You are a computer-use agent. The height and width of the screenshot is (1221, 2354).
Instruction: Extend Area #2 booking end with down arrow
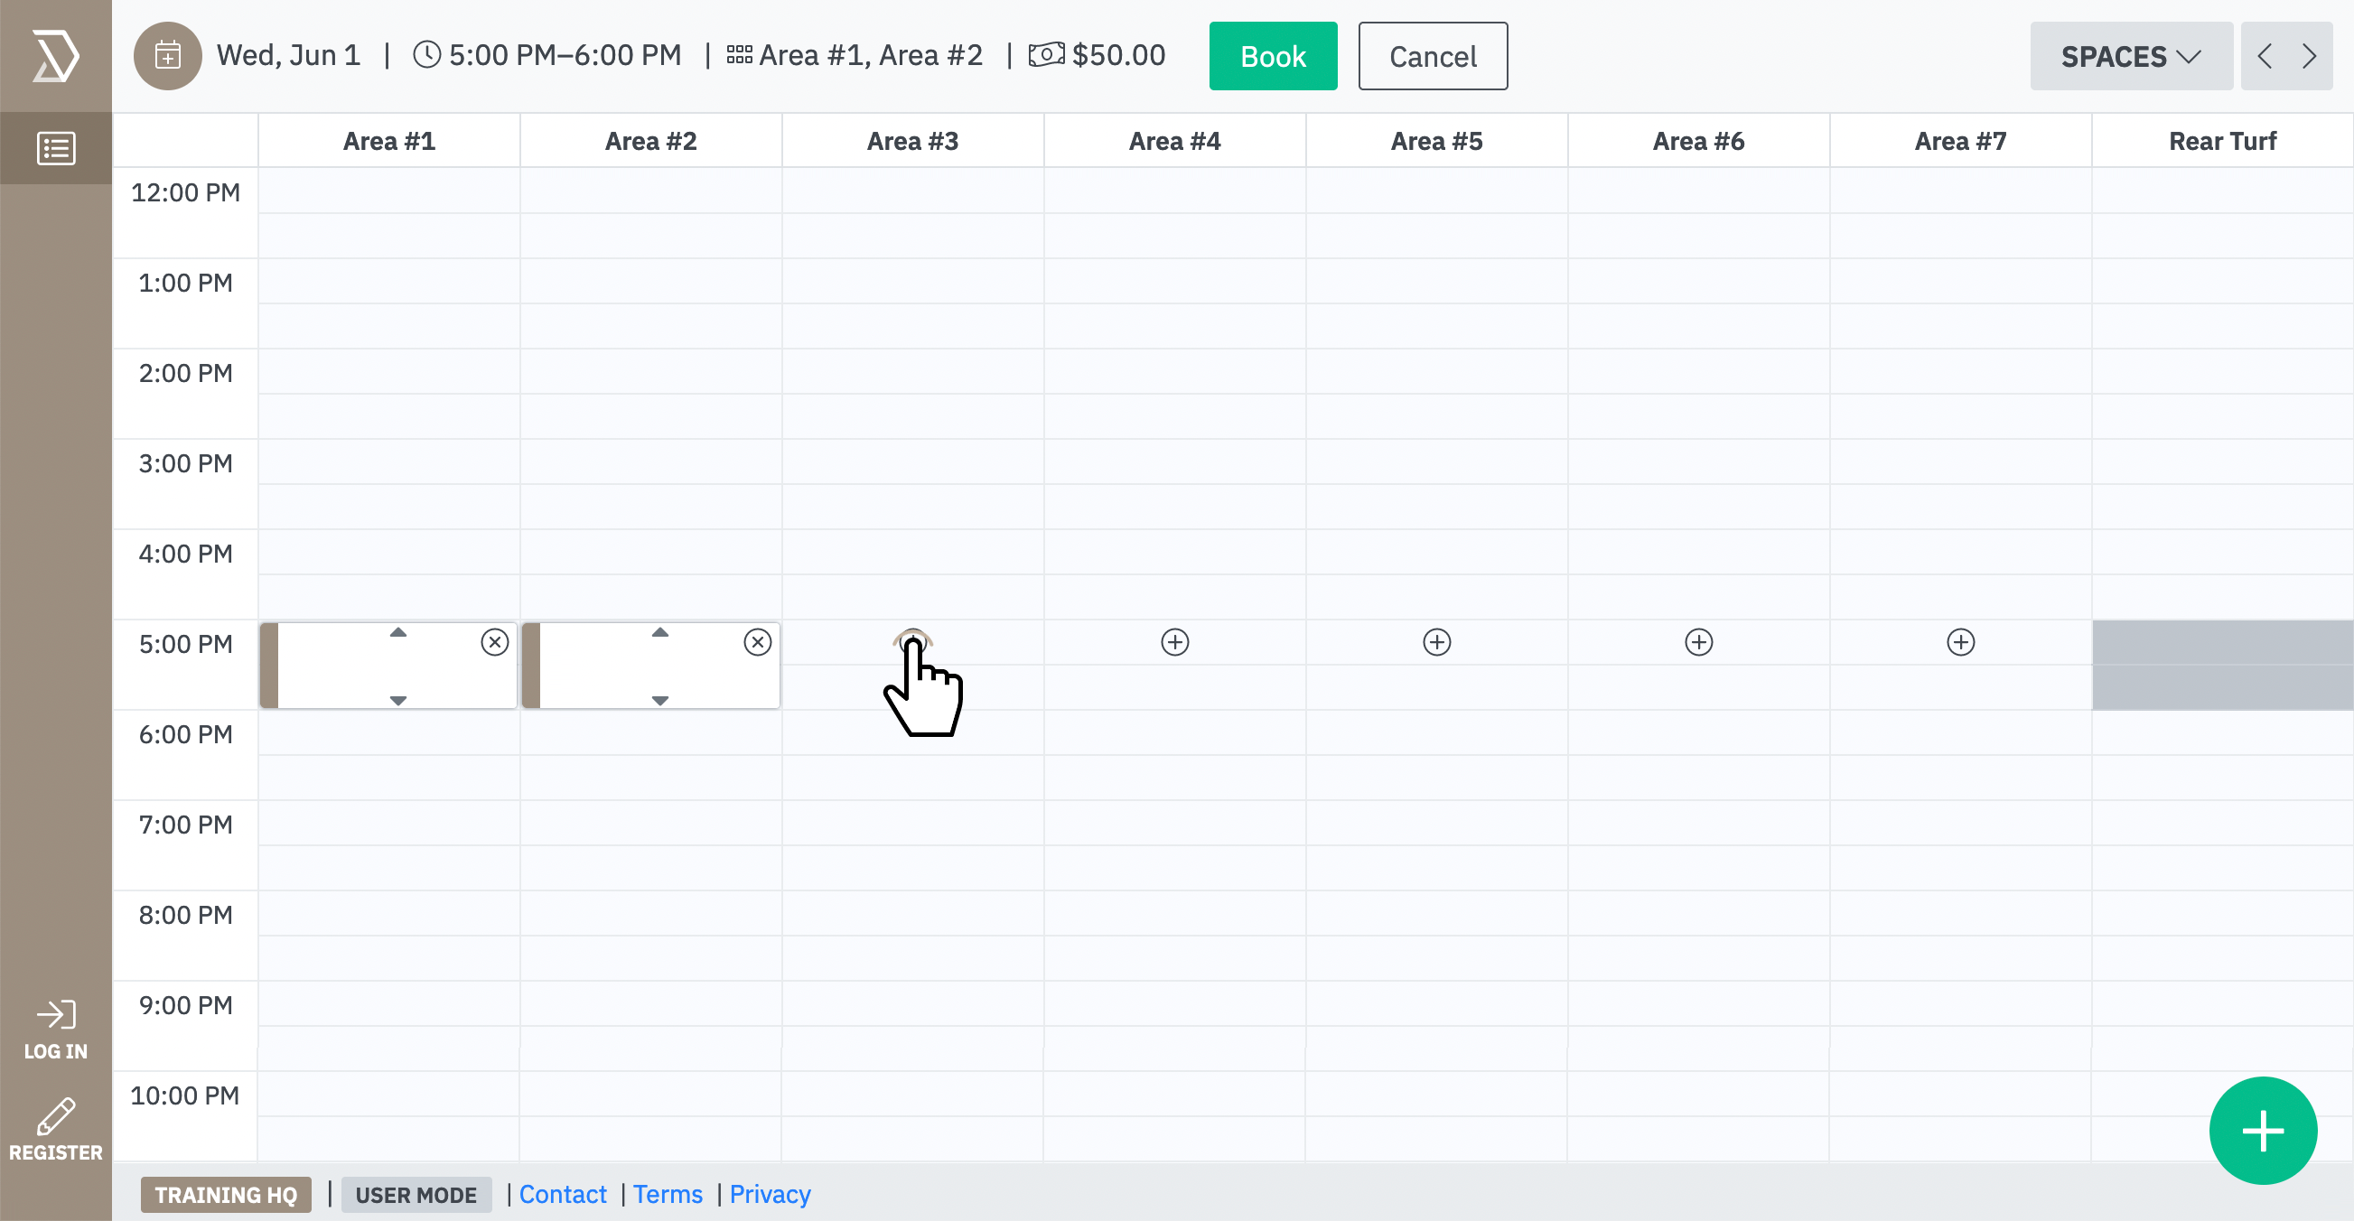pyautogui.click(x=659, y=700)
